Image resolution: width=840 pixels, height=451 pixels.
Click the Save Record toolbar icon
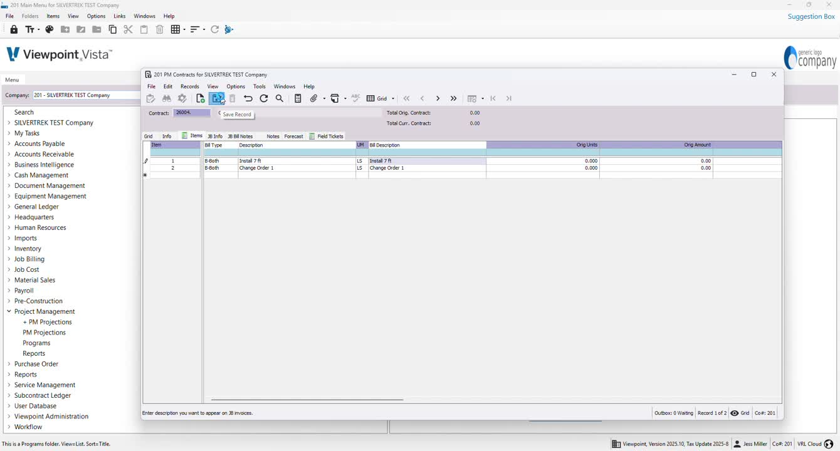tap(216, 98)
